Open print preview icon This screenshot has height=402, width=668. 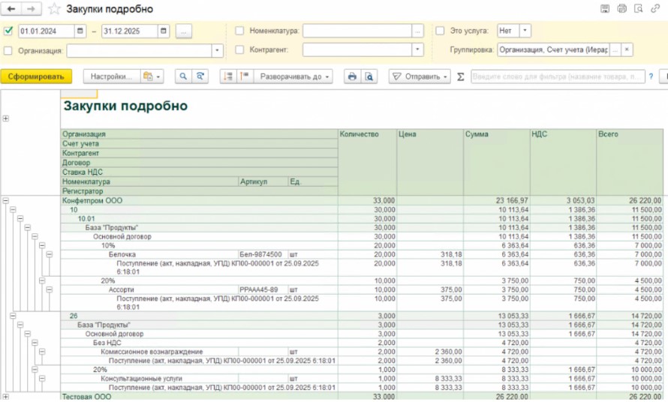(368, 76)
